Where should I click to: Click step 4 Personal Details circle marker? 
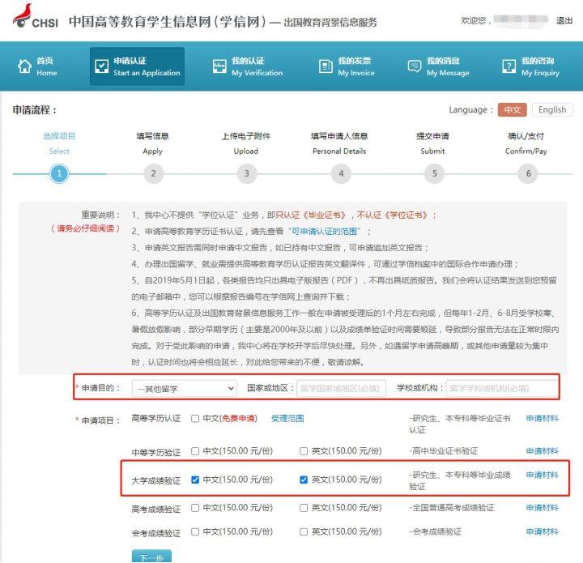click(341, 173)
